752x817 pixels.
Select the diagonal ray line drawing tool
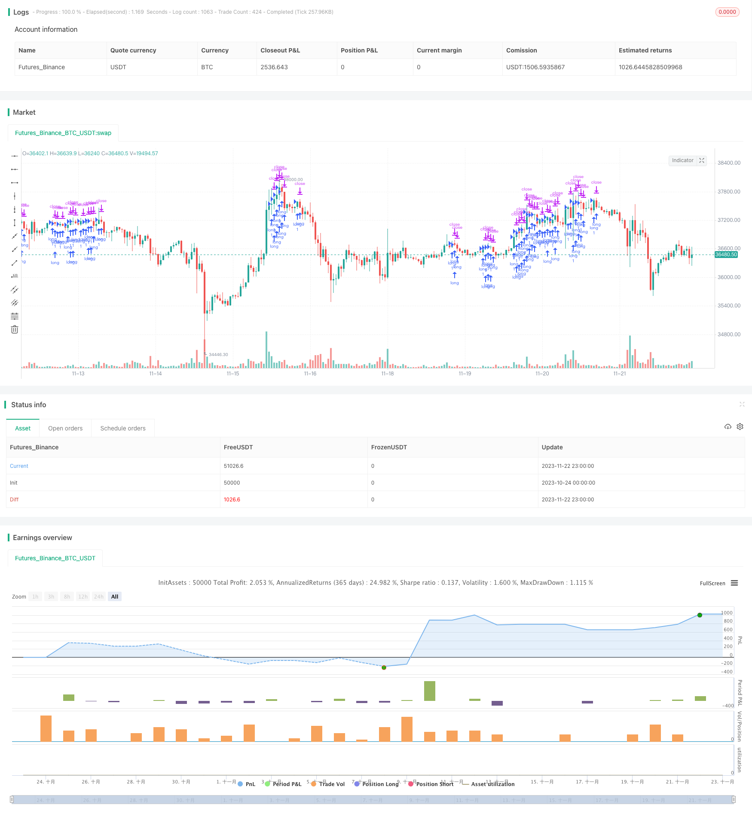click(15, 249)
